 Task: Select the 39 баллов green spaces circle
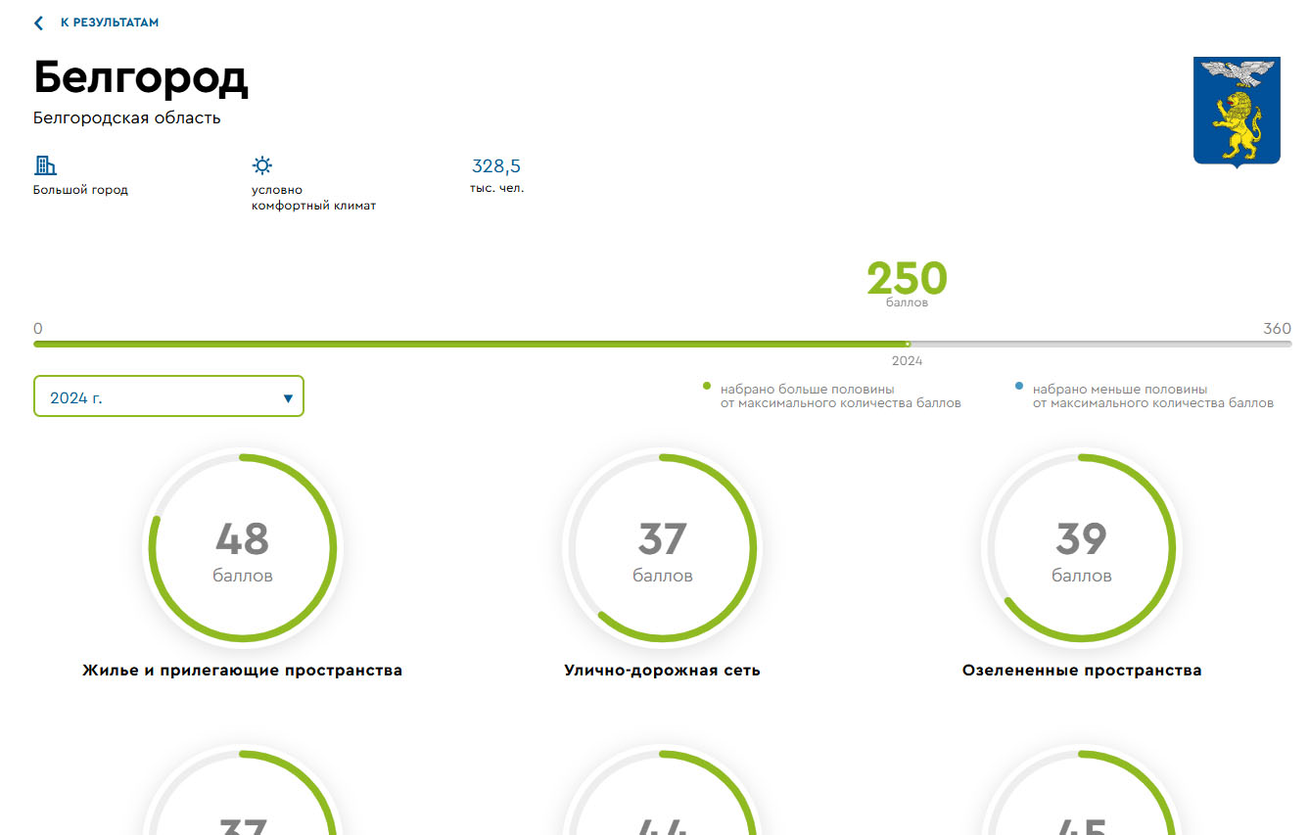click(1081, 548)
